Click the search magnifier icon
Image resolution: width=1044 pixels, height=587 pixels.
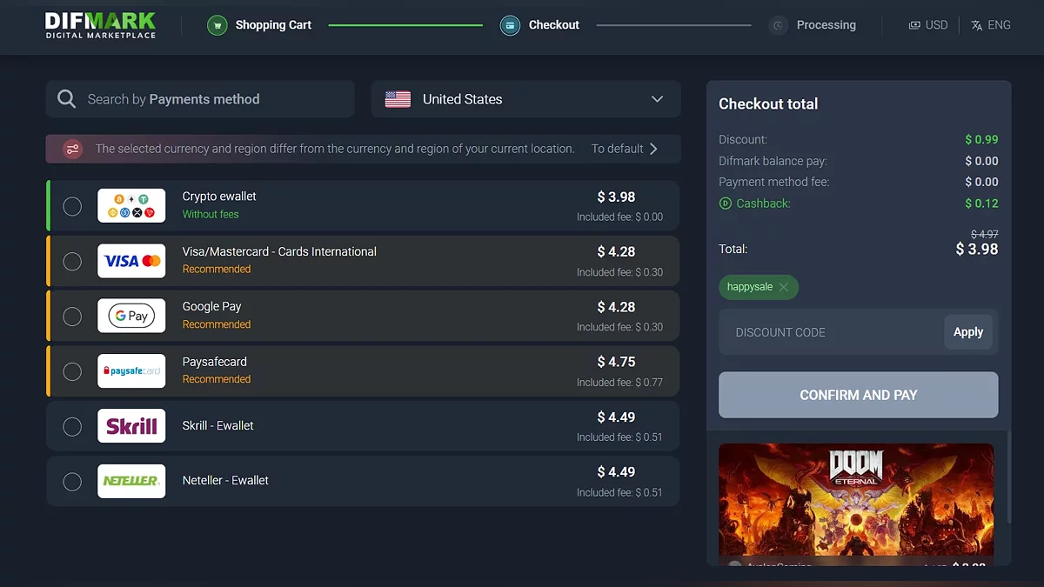coord(67,99)
